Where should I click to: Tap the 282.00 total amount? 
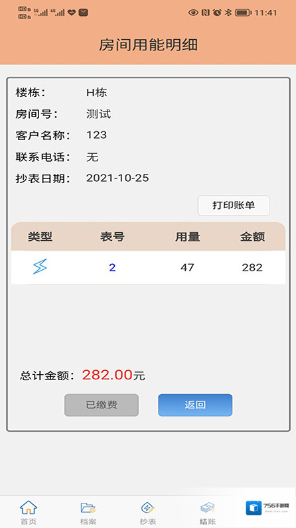click(108, 375)
